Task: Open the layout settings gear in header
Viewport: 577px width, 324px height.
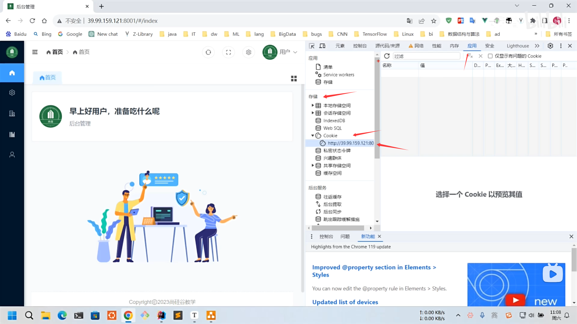Action: 249,52
